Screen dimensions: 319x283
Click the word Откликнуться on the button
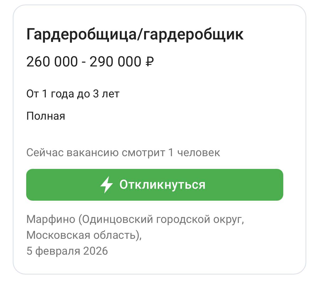(x=162, y=185)
